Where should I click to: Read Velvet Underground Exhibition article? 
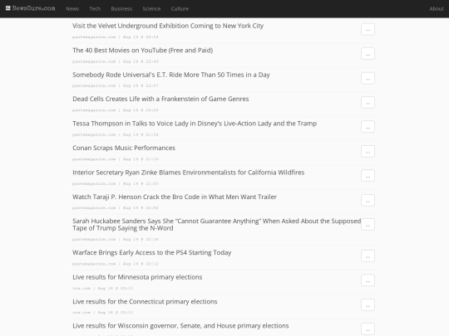[168, 26]
